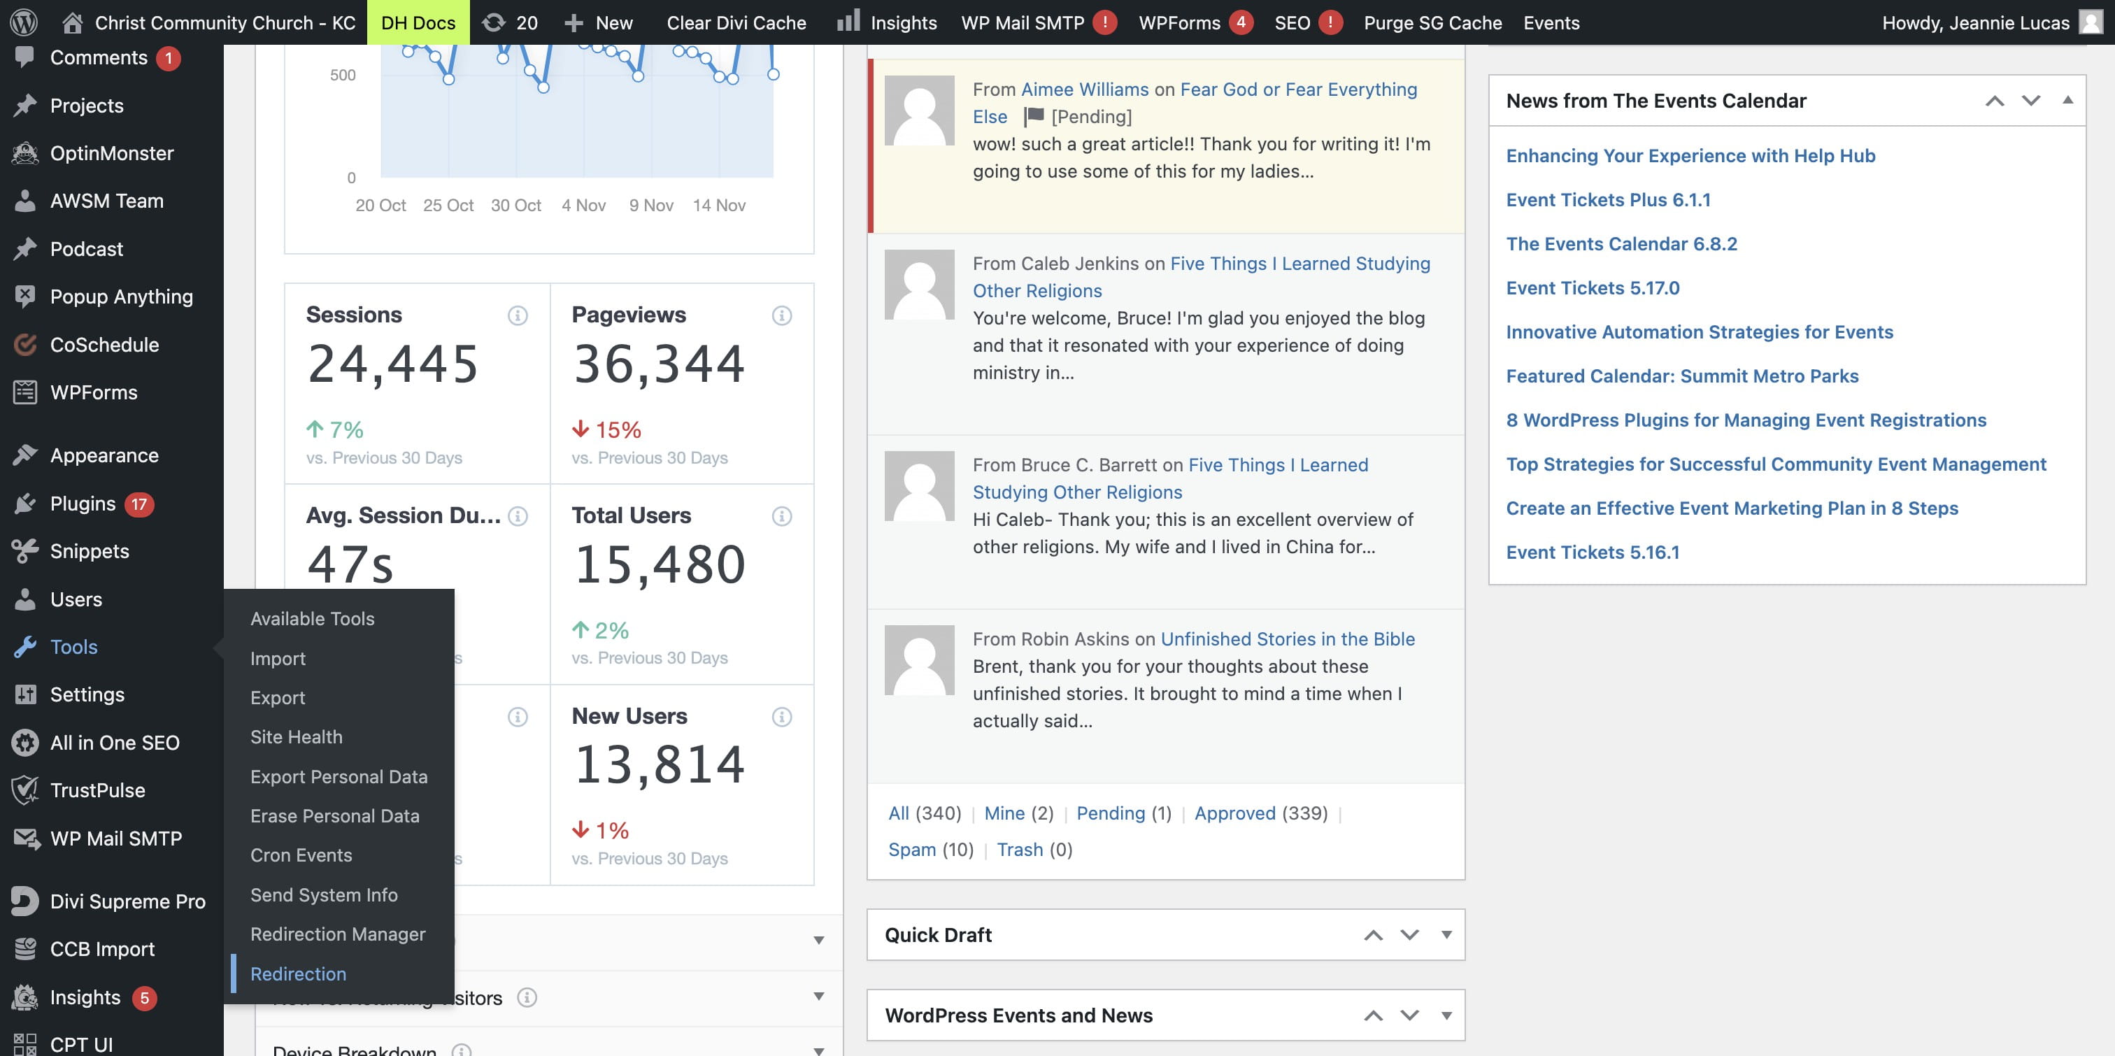Click the home icon for Christ Community Church

coord(72,22)
